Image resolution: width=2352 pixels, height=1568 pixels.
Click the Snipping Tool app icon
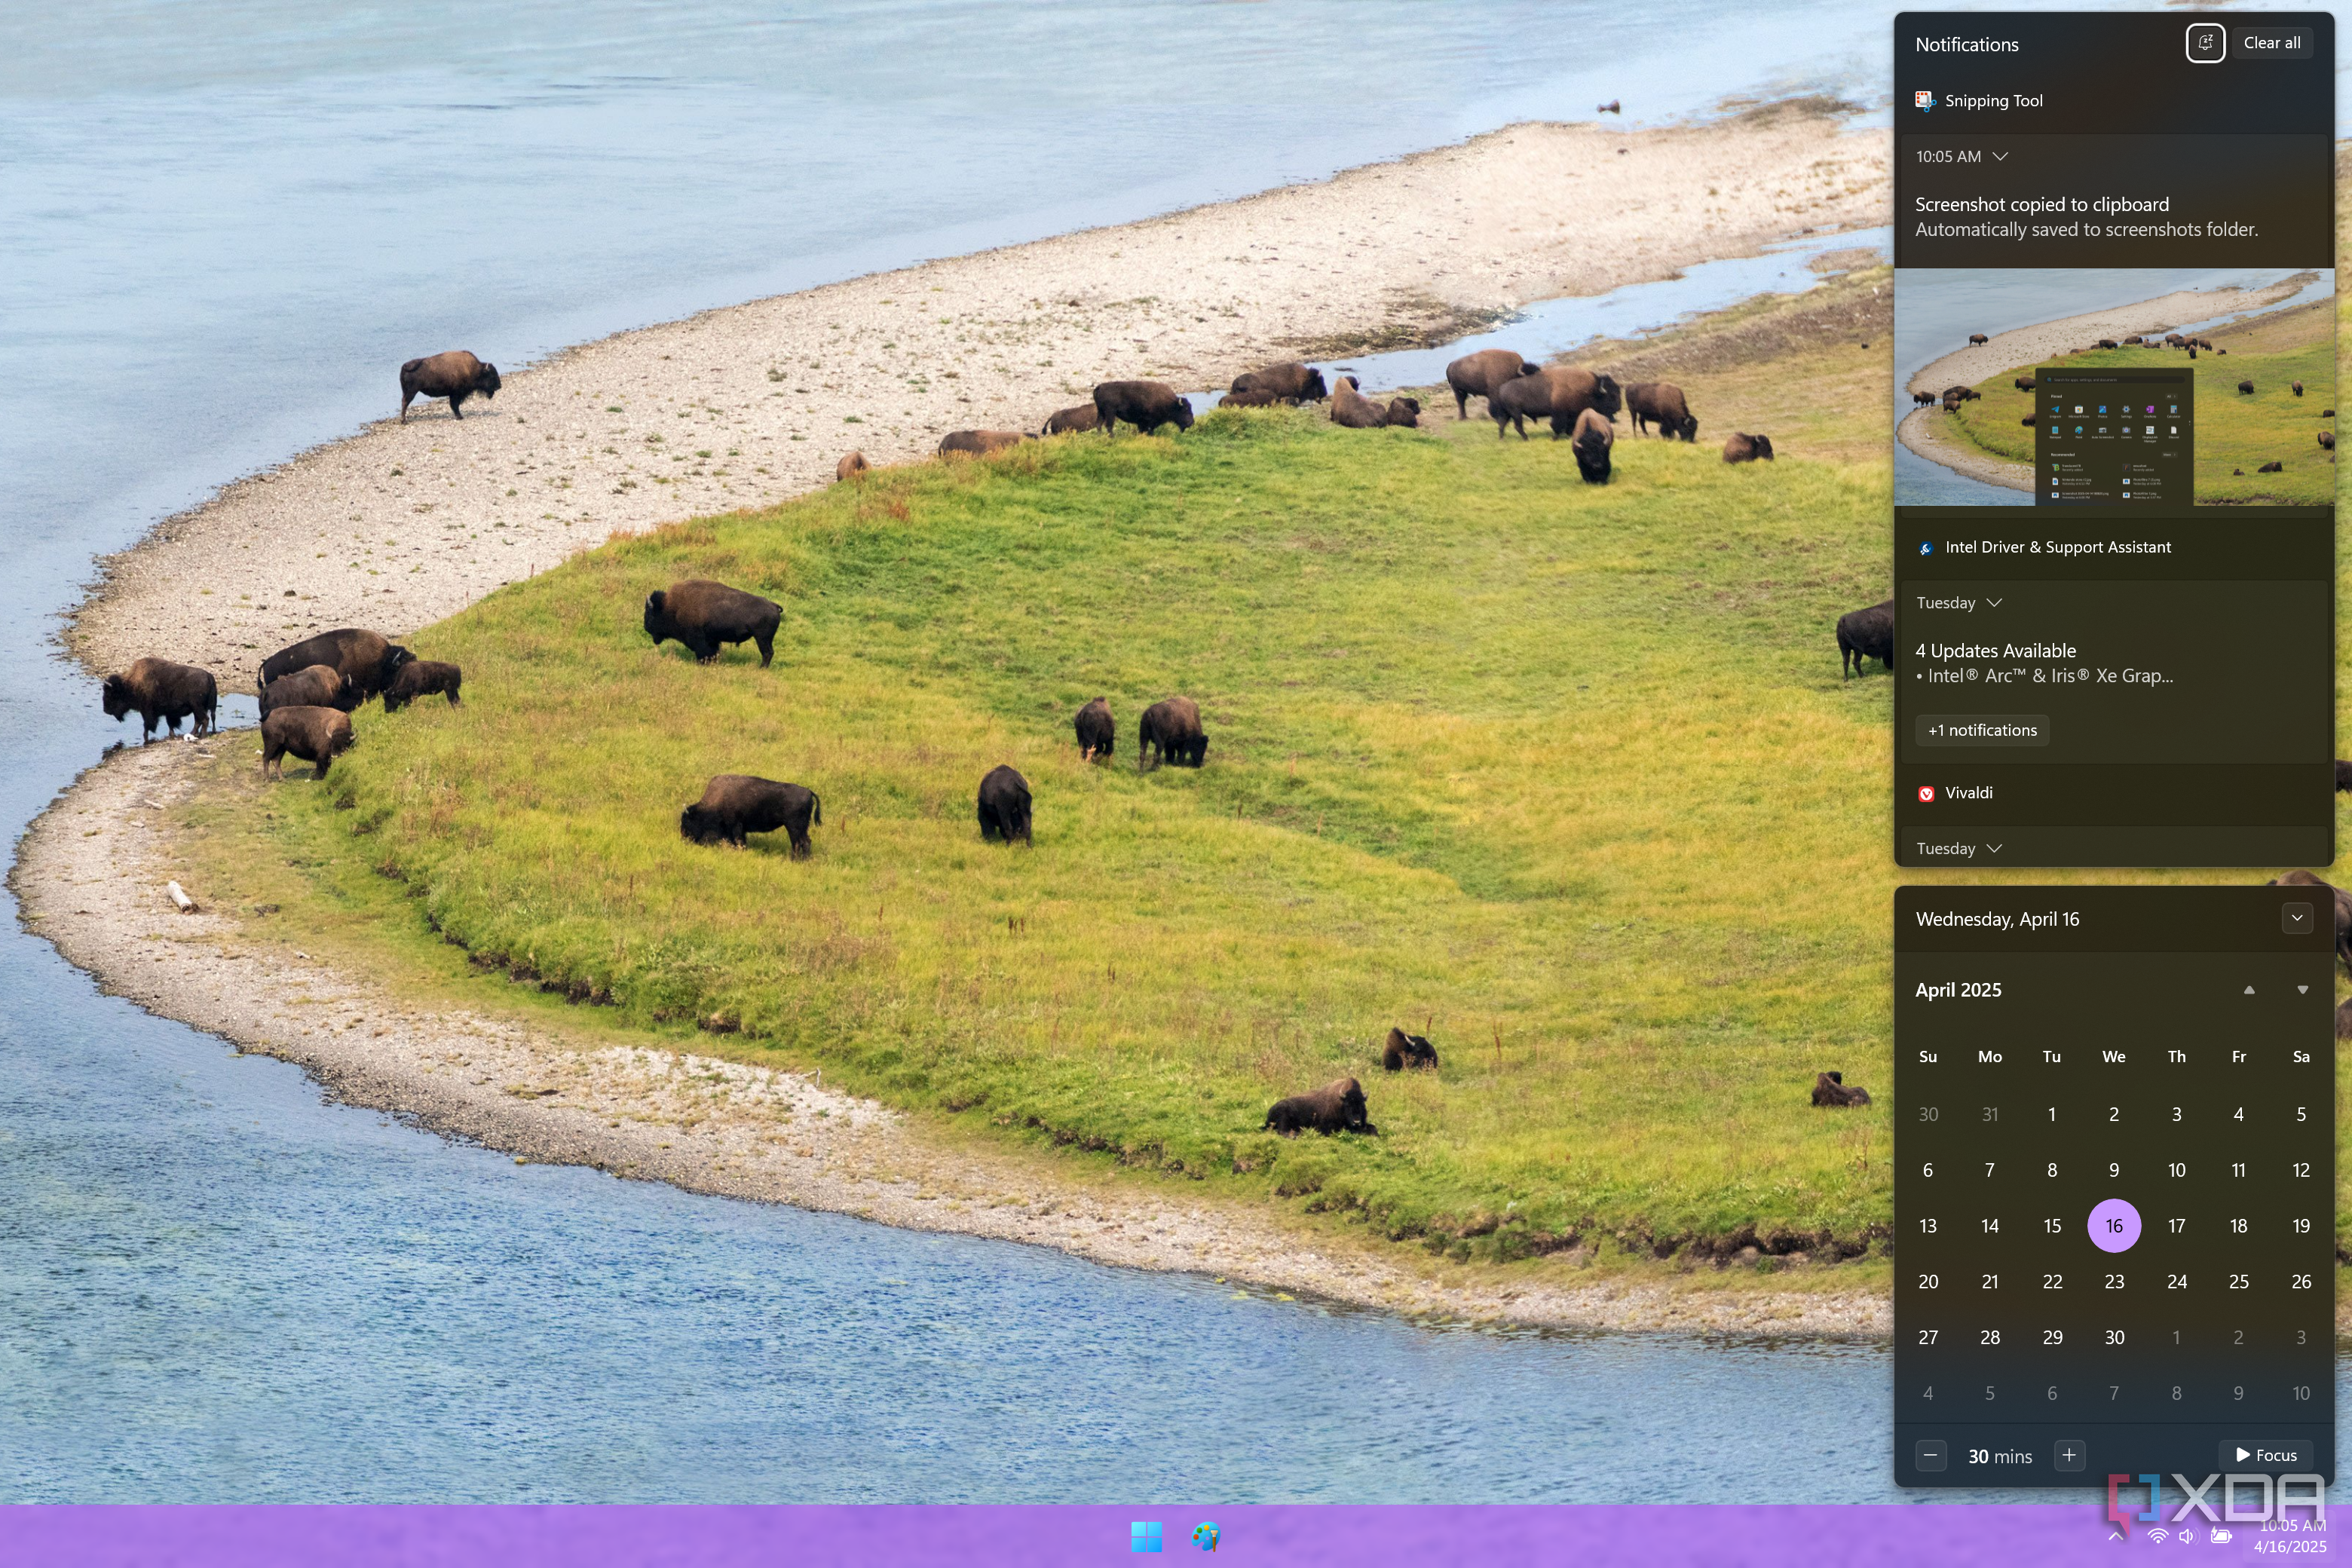tap(1925, 101)
